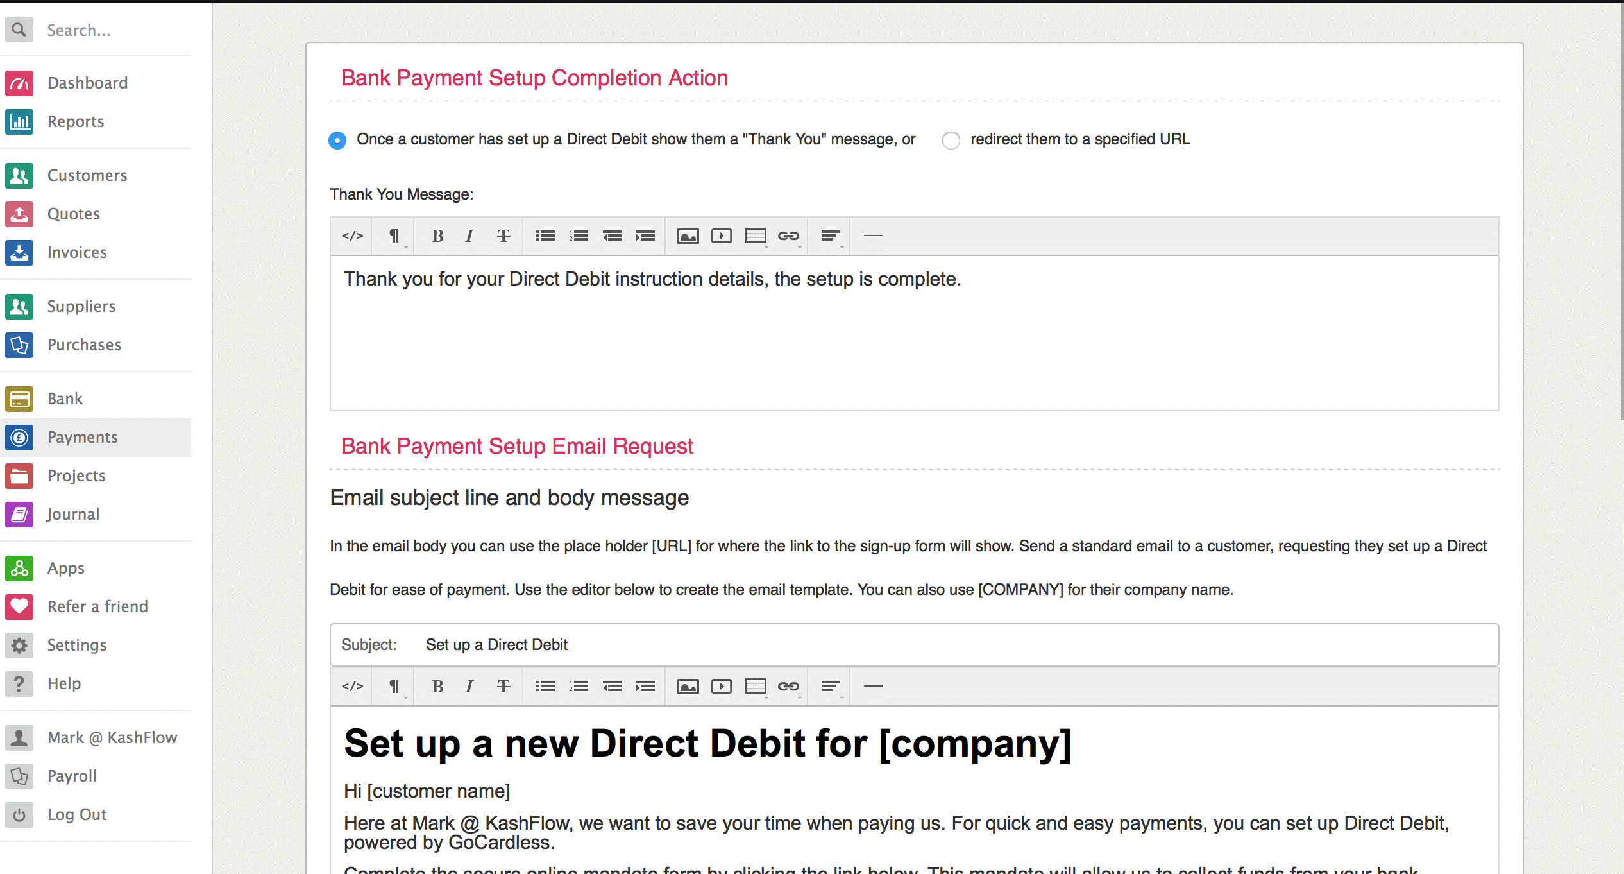Open the table dropdown in Thank You editor
Image resolution: width=1624 pixels, height=874 pixels.
tap(756, 236)
